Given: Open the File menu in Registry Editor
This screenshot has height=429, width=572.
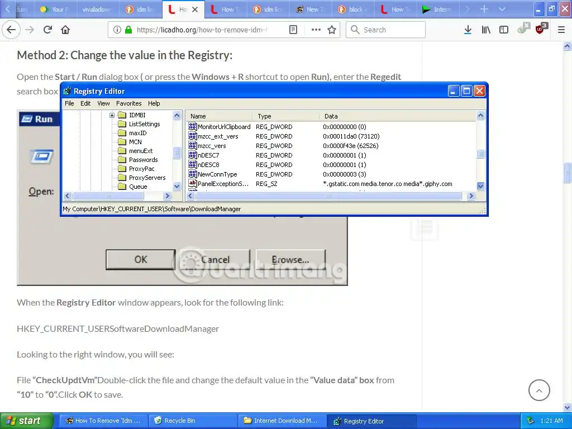Looking at the screenshot, I should pyautogui.click(x=69, y=103).
